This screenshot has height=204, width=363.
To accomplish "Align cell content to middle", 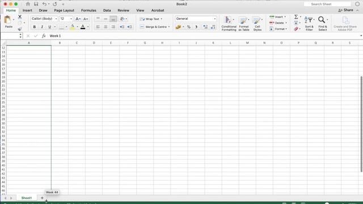I will click(105, 19).
